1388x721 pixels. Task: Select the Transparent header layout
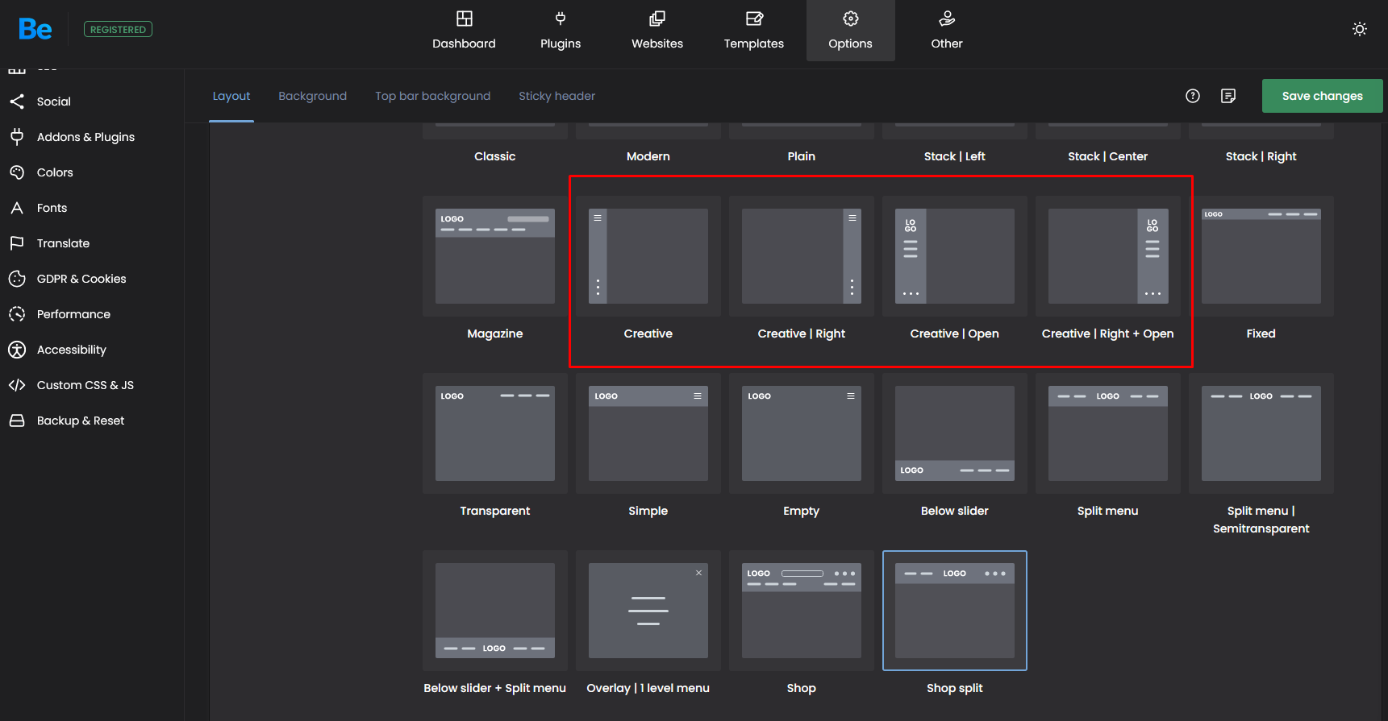495,433
